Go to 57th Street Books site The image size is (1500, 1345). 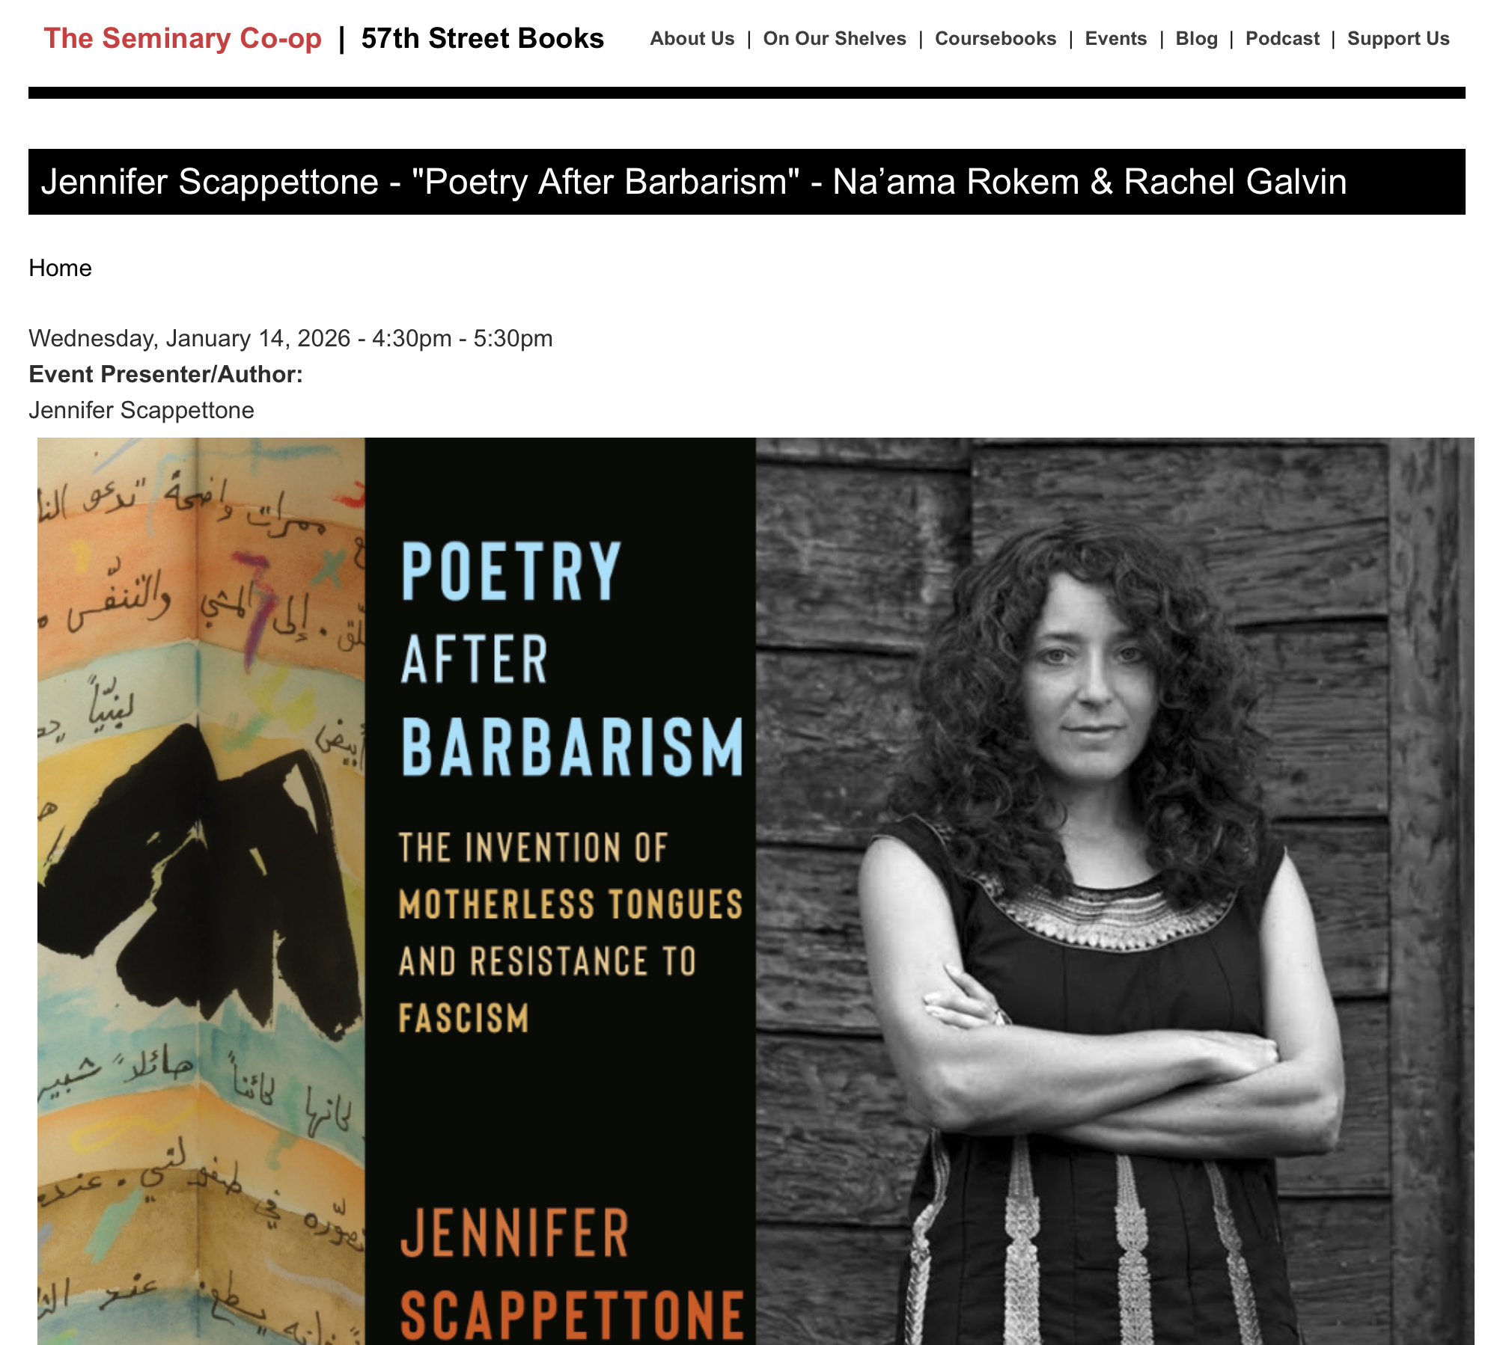tap(482, 38)
